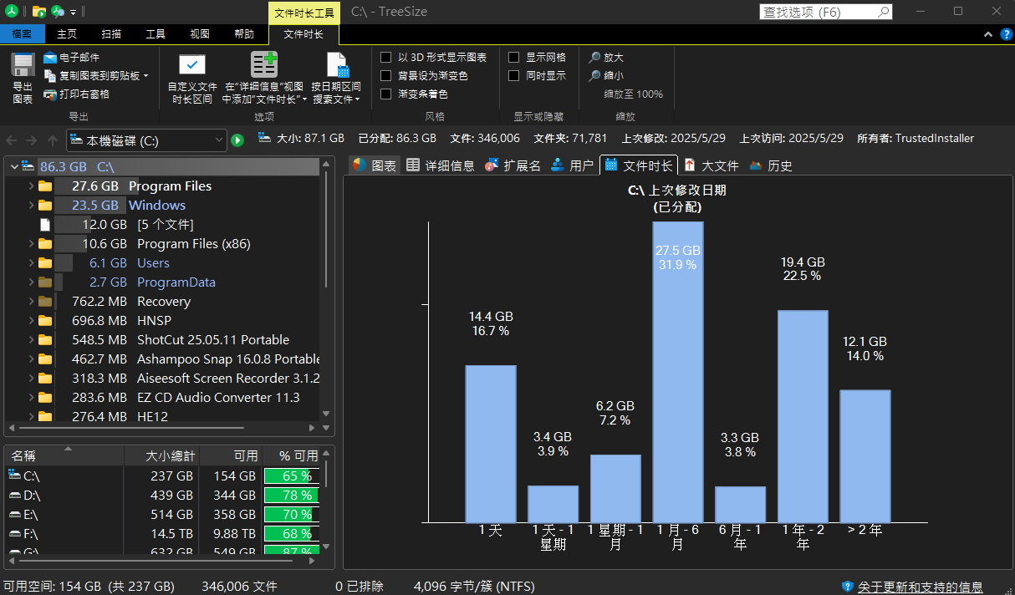
Task: Click the update shield icon in the status bar
Action: click(x=847, y=587)
